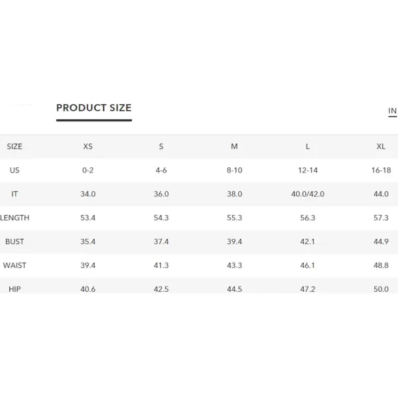Select the LENGTH row label
This screenshot has width=398, height=398.
pyautogui.click(x=15, y=218)
